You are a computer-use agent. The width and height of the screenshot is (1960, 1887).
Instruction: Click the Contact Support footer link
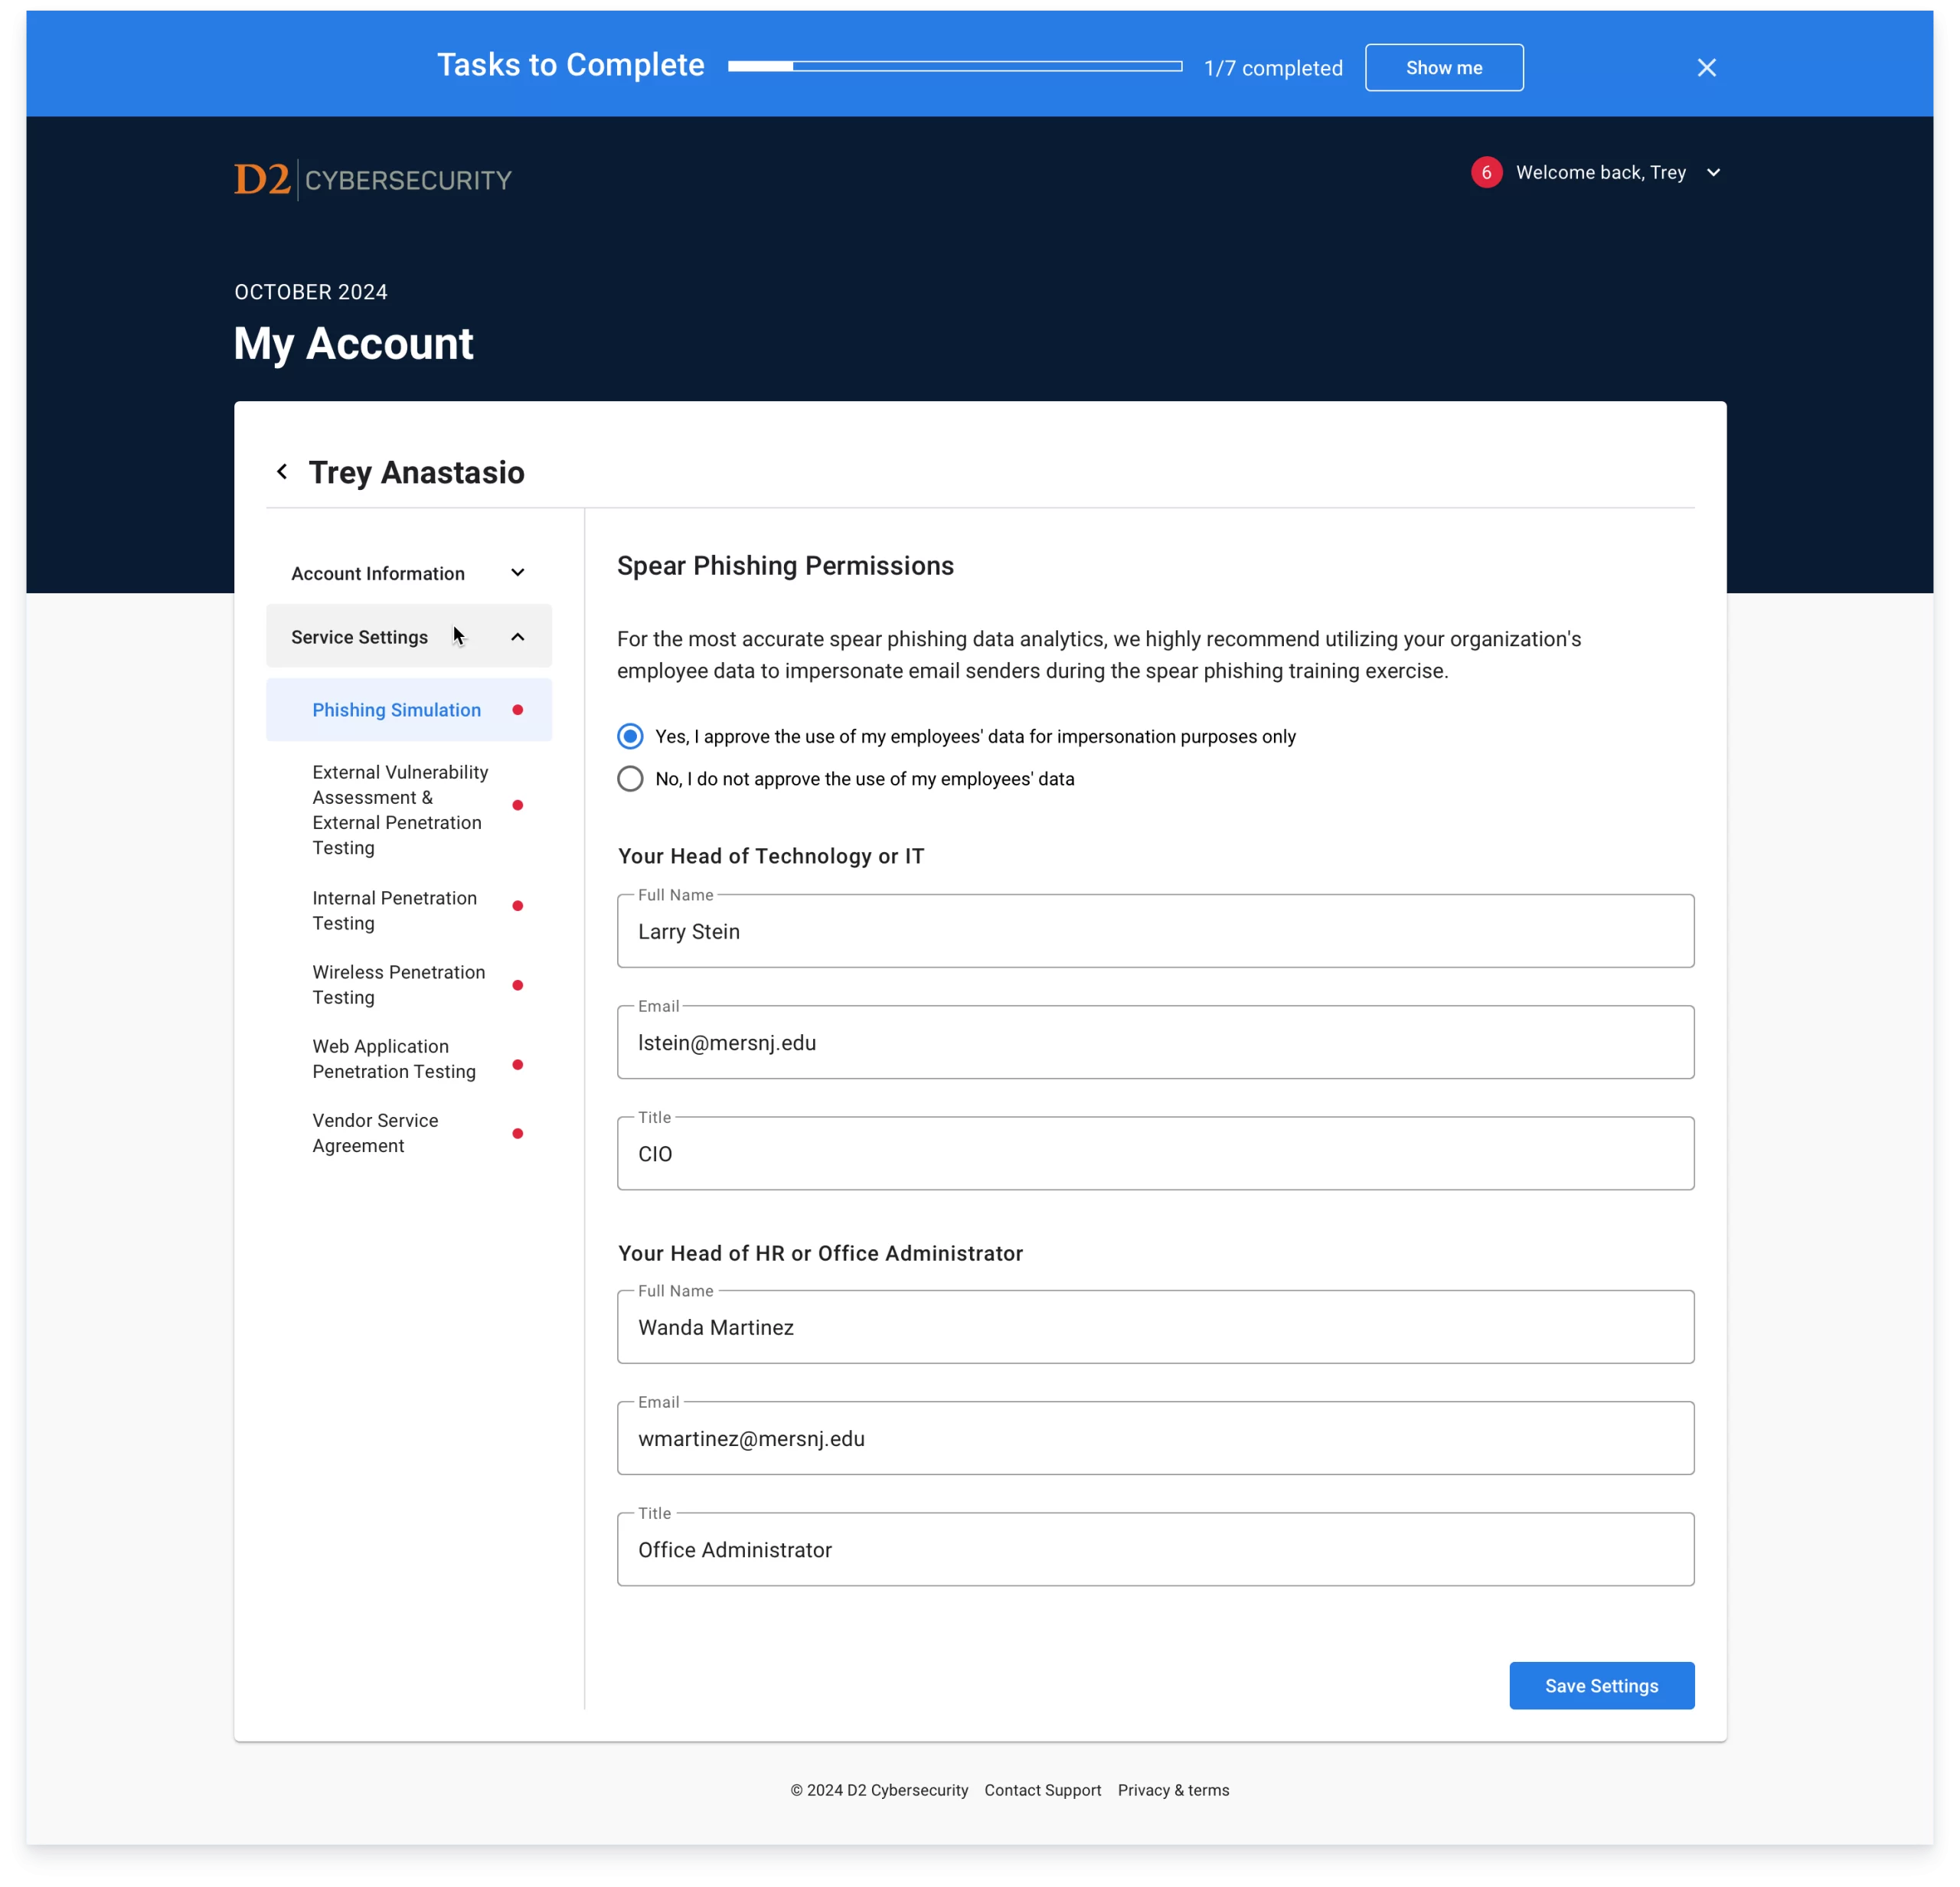(x=1041, y=1791)
